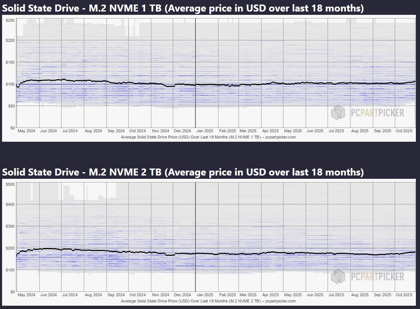Image resolution: width=420 pixels, height=309 pixels.
Task: Select Jun 2025 on the 1 TB chart axis
Action: (315, 131)
